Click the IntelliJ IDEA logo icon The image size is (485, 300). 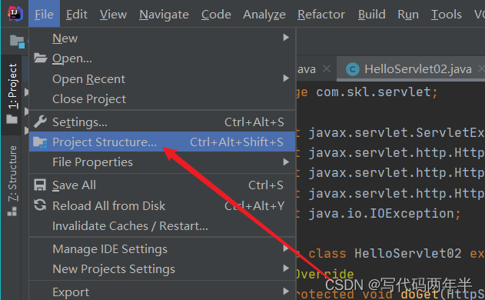(x=15, y=14)
